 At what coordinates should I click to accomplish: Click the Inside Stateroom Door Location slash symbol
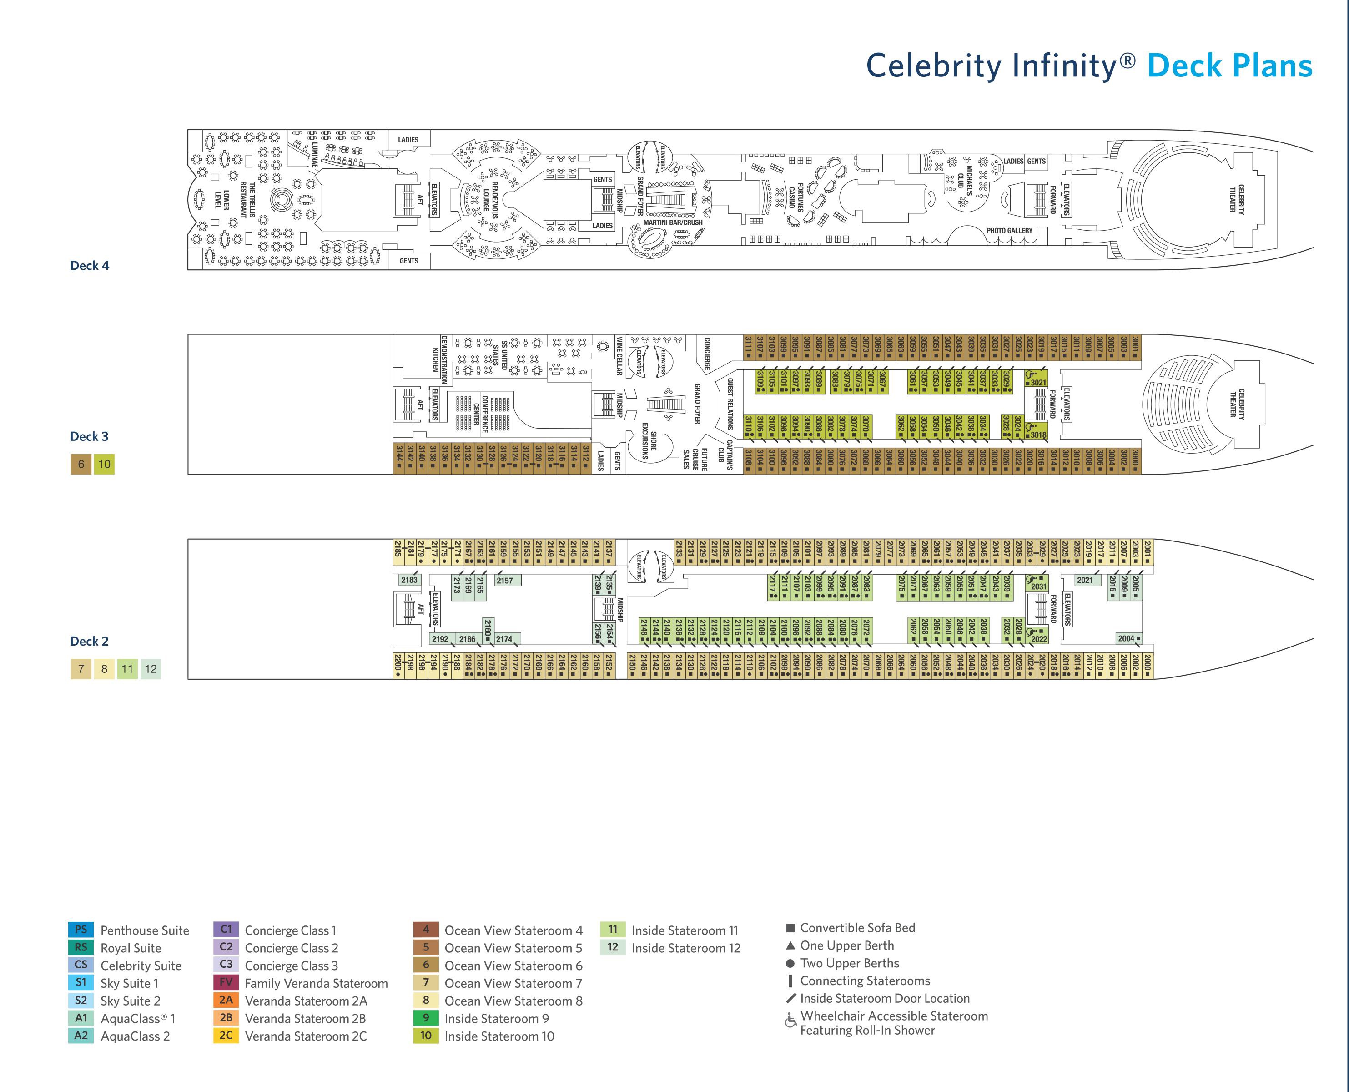click(x=791, y=998)
